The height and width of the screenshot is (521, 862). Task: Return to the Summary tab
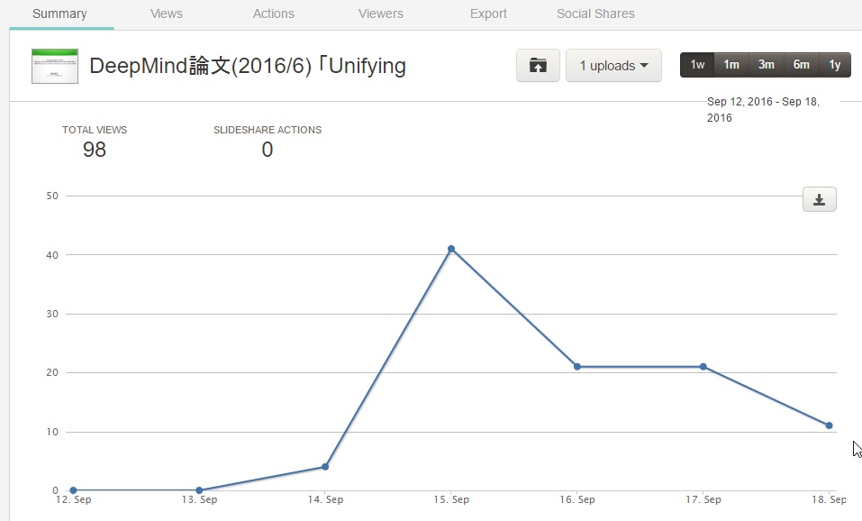(59, 14)
